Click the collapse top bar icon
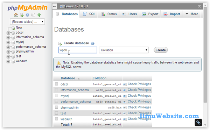This screenshot has height=130, width=210. click(x=199, y=6)
